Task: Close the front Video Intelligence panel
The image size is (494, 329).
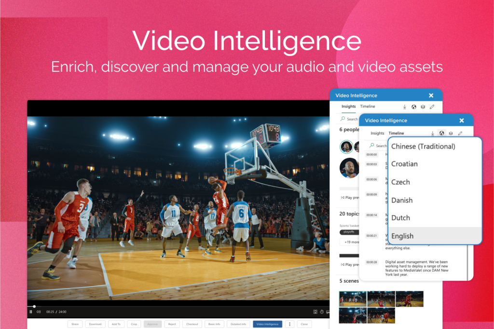Action: tap(462, 121)
